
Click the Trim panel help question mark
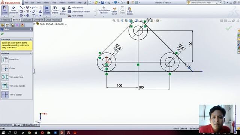(x=31, y=29)
